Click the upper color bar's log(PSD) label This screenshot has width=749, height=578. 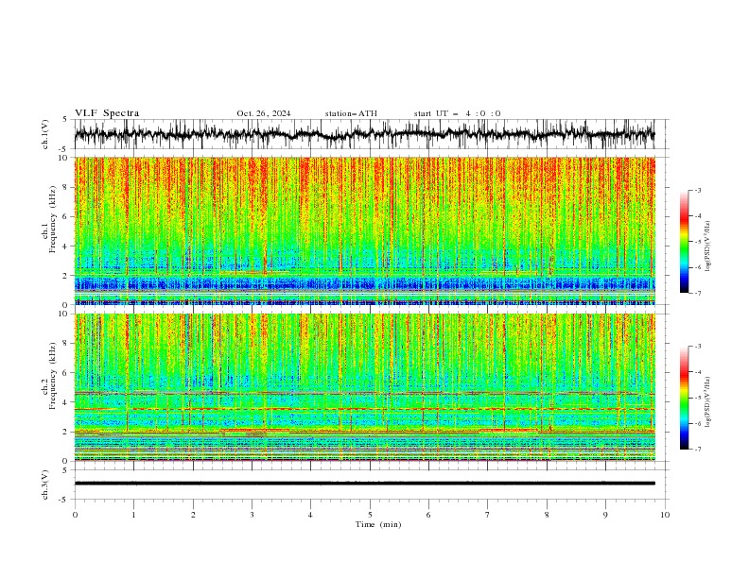(708, 246)
